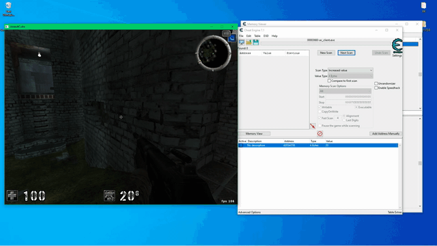Click the New Scan button
Screen dimensions: 437x246
(326, 53)
